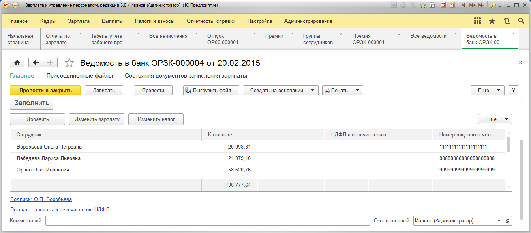Click the Выгрузить файл button
531x233 pixels.
tap(211, 90)
